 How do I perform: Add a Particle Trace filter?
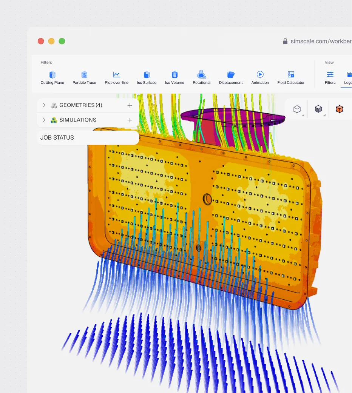coord(84,78)
